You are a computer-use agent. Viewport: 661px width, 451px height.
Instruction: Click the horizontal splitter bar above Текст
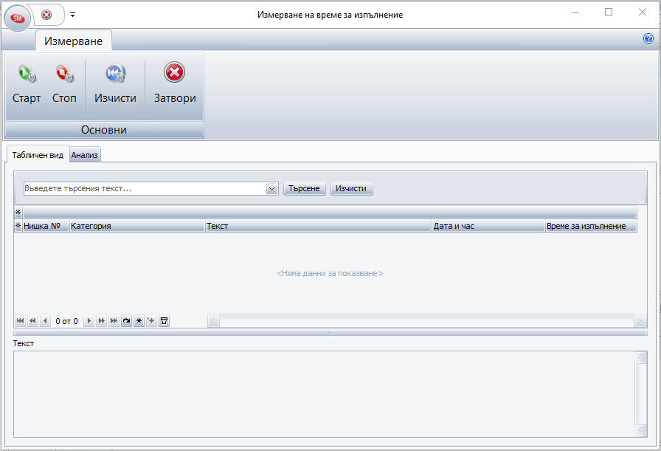[x=330, y=334]
